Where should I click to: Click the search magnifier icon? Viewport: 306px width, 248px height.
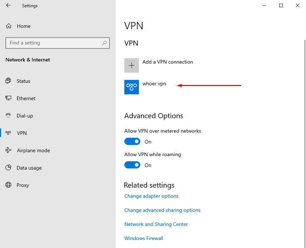coord(104,43)
